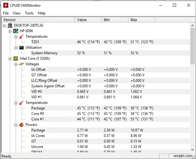The height and width of the screenshot is (159, 196).
Task: Click the Powers flame icon
Action: pyautogui.click(x=21, y=125)
